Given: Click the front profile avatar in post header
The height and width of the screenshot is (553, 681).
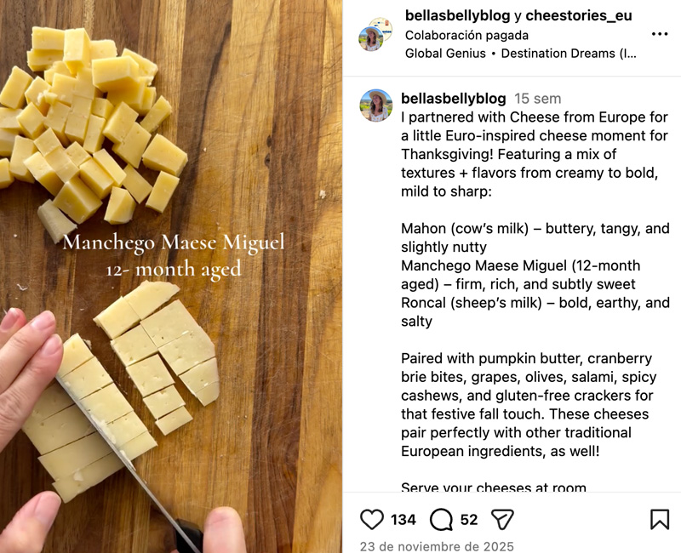Looking at the screenshot, I should (370, 40).
